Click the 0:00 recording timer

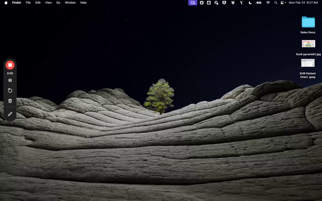[x=10, y=73]
